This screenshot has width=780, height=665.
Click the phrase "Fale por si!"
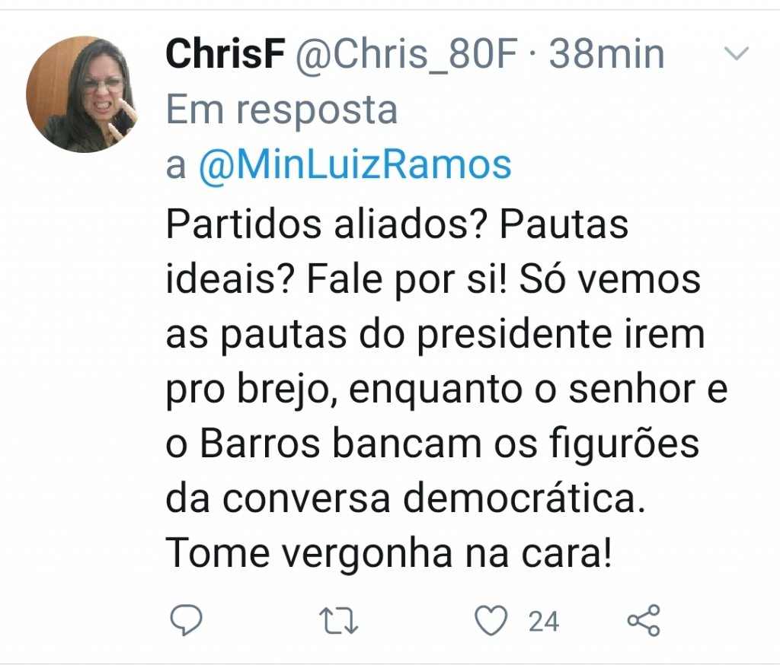[413, 280]
